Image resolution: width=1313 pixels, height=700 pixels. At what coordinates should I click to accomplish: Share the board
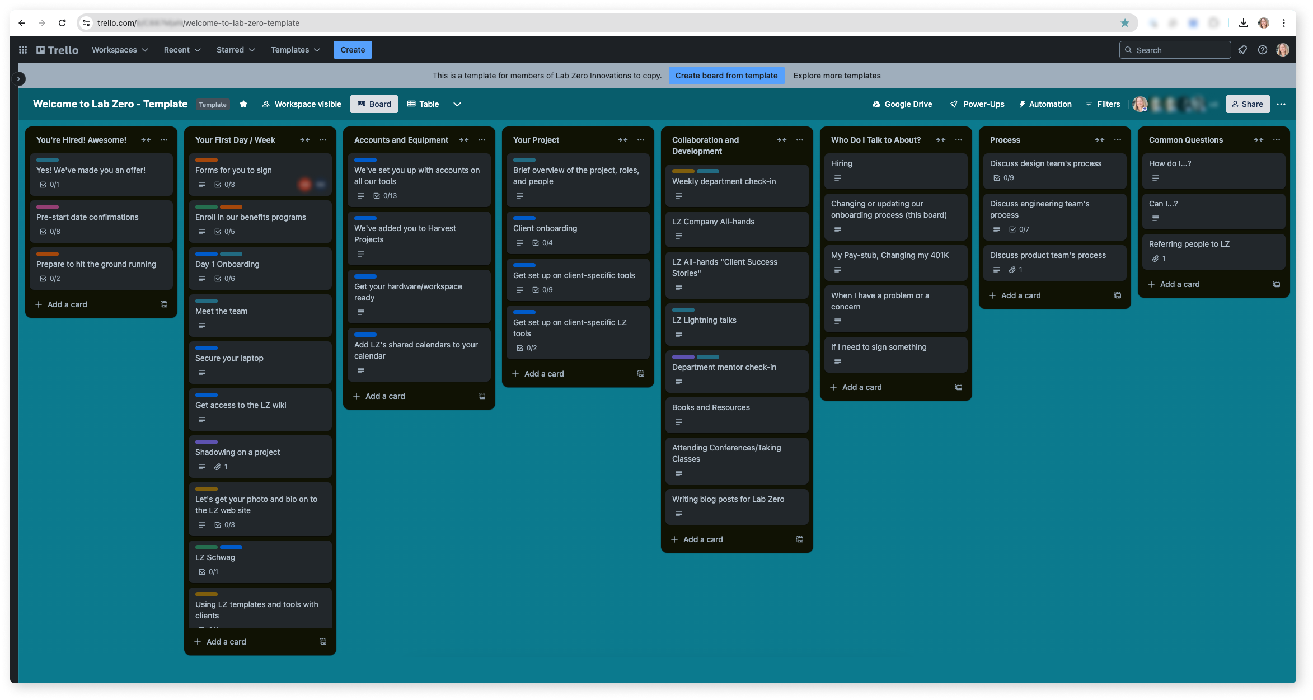[1248, 104]
